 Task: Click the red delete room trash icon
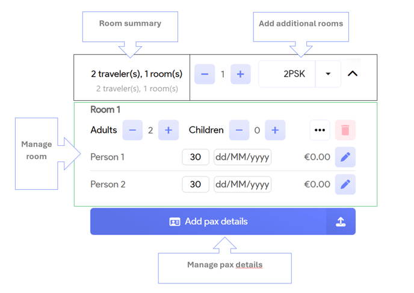point(345,130)
